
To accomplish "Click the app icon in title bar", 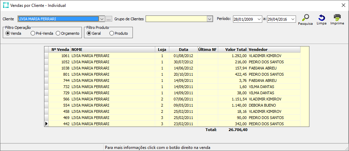I will pyautogui.click(x=6, y=6).
